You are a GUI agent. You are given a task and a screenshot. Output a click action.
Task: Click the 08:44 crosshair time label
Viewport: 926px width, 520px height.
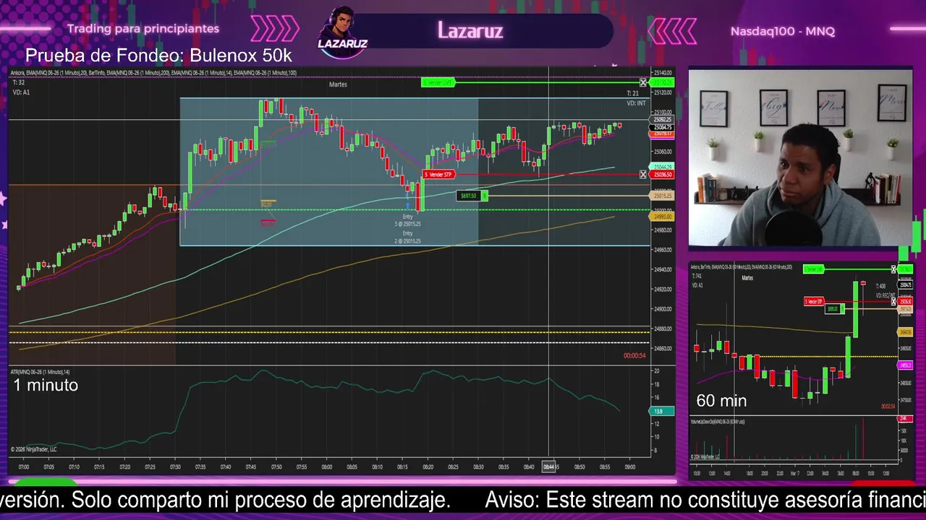click(x=549, y=467)
